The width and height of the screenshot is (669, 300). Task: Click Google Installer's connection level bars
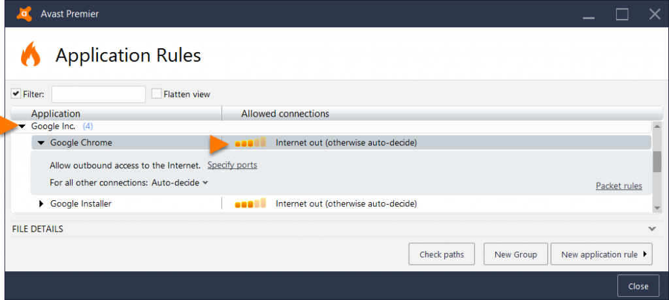[x=250, y=203]
